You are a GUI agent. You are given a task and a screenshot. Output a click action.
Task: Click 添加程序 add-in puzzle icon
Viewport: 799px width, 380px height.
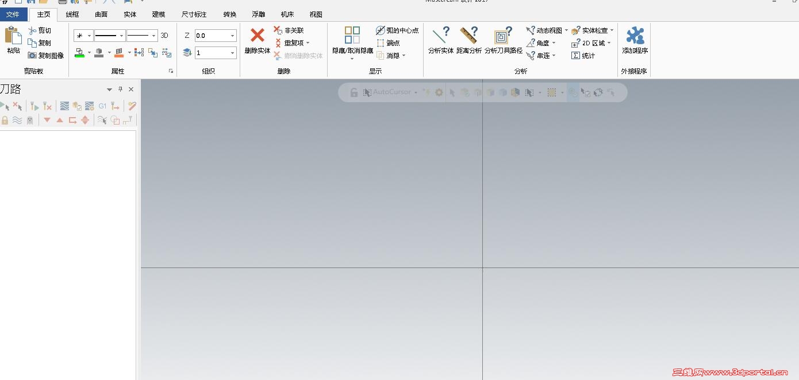click(x=635, y=36)
